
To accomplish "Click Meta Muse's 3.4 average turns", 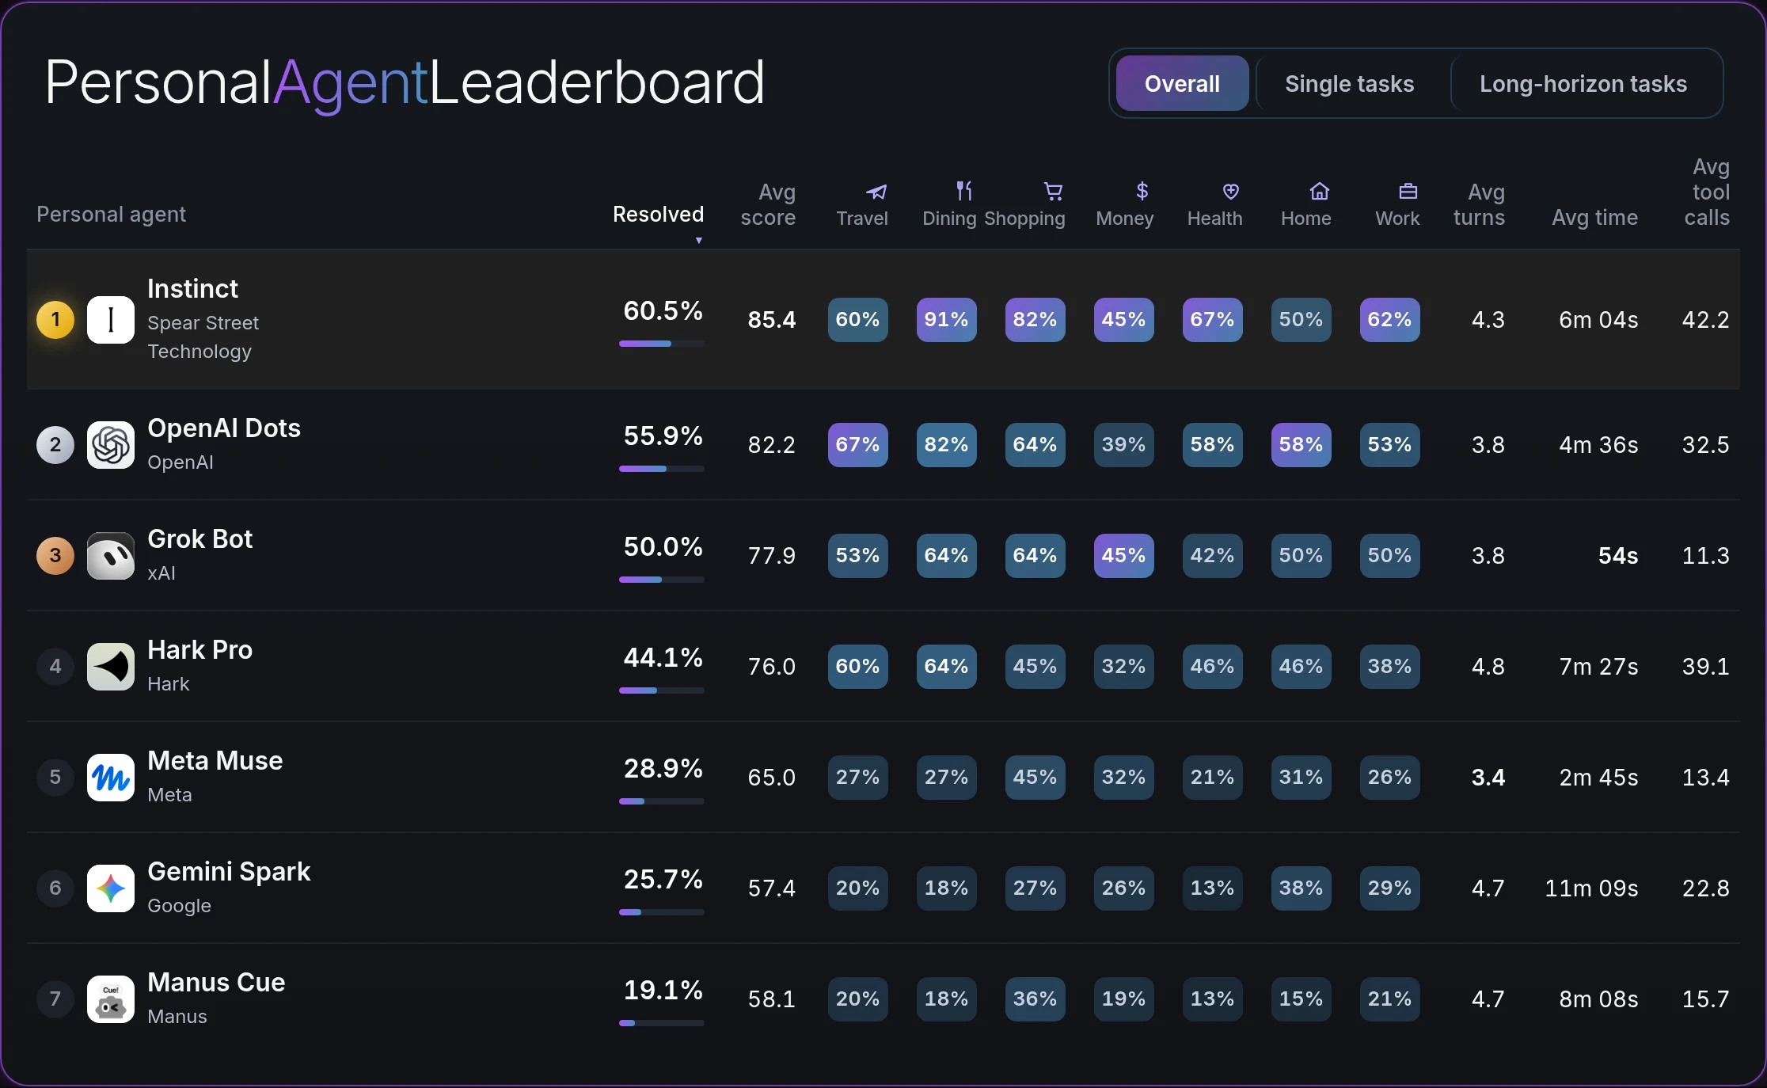I will (1488, 778).
